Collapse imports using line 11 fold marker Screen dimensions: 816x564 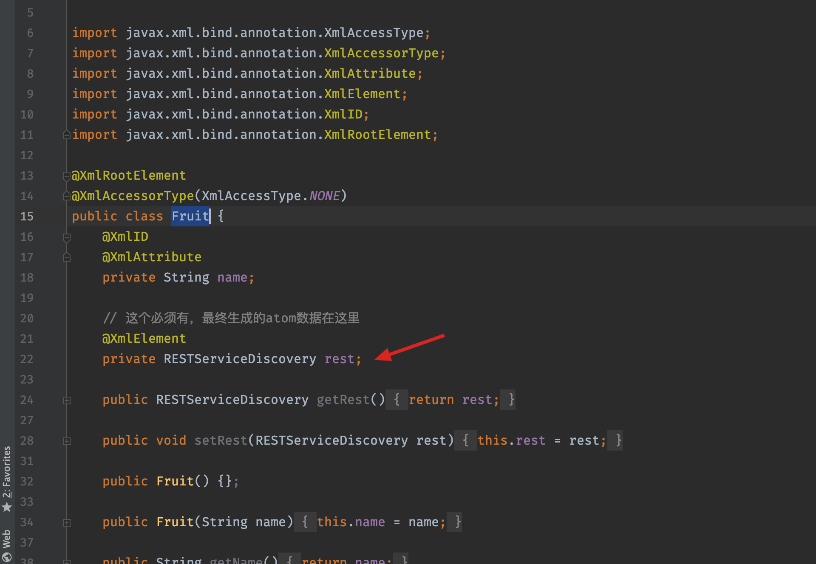[67, 135]
